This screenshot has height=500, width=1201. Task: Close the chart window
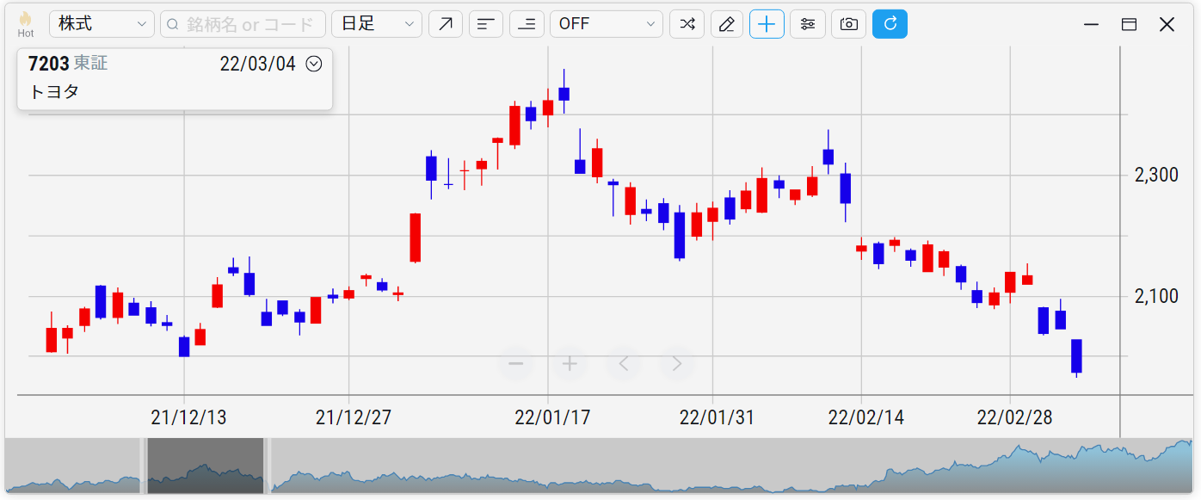[x=1167, y=25]
